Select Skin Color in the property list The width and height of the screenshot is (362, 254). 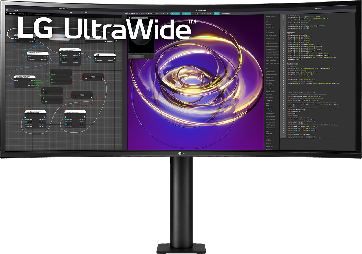268,25
